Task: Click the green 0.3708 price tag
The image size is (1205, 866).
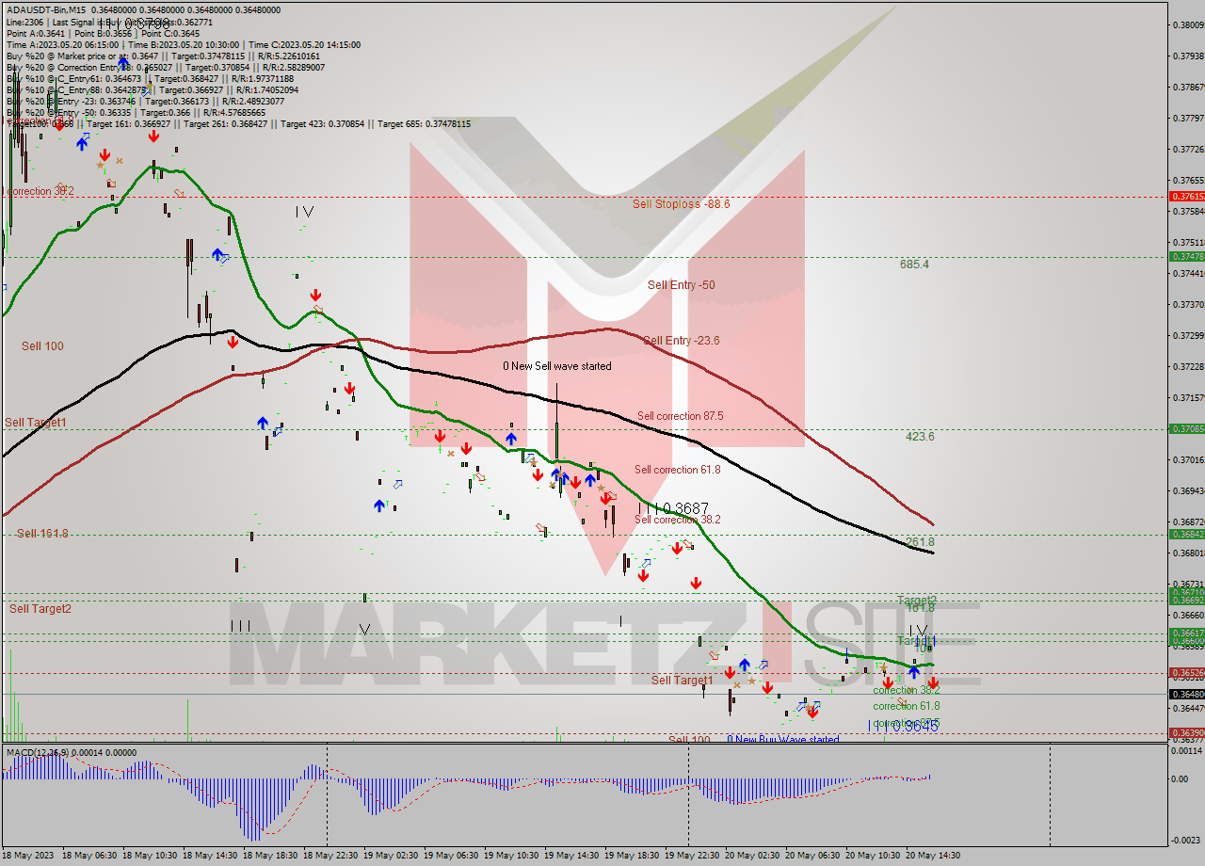Action: point(1185,428)
